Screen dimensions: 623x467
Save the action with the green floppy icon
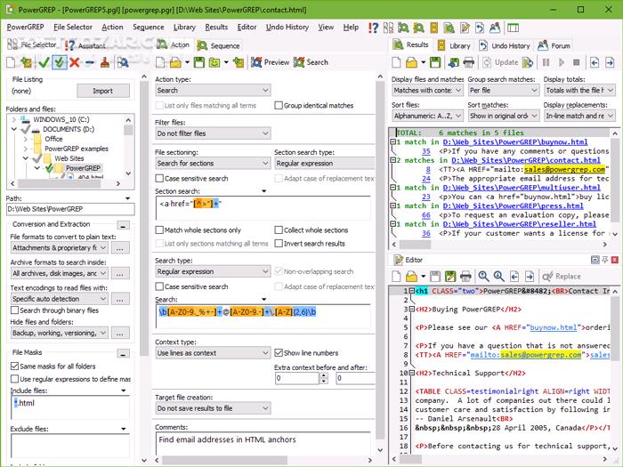[x=198, y=62]
